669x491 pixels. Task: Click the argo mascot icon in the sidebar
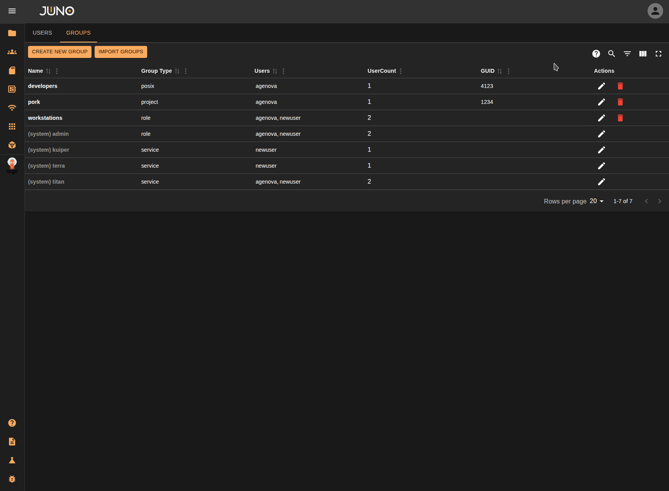coord(12,165)
